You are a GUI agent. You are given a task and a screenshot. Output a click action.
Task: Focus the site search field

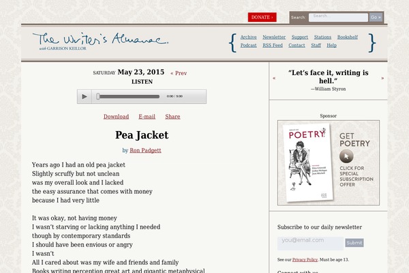click(x=338, y=17)
